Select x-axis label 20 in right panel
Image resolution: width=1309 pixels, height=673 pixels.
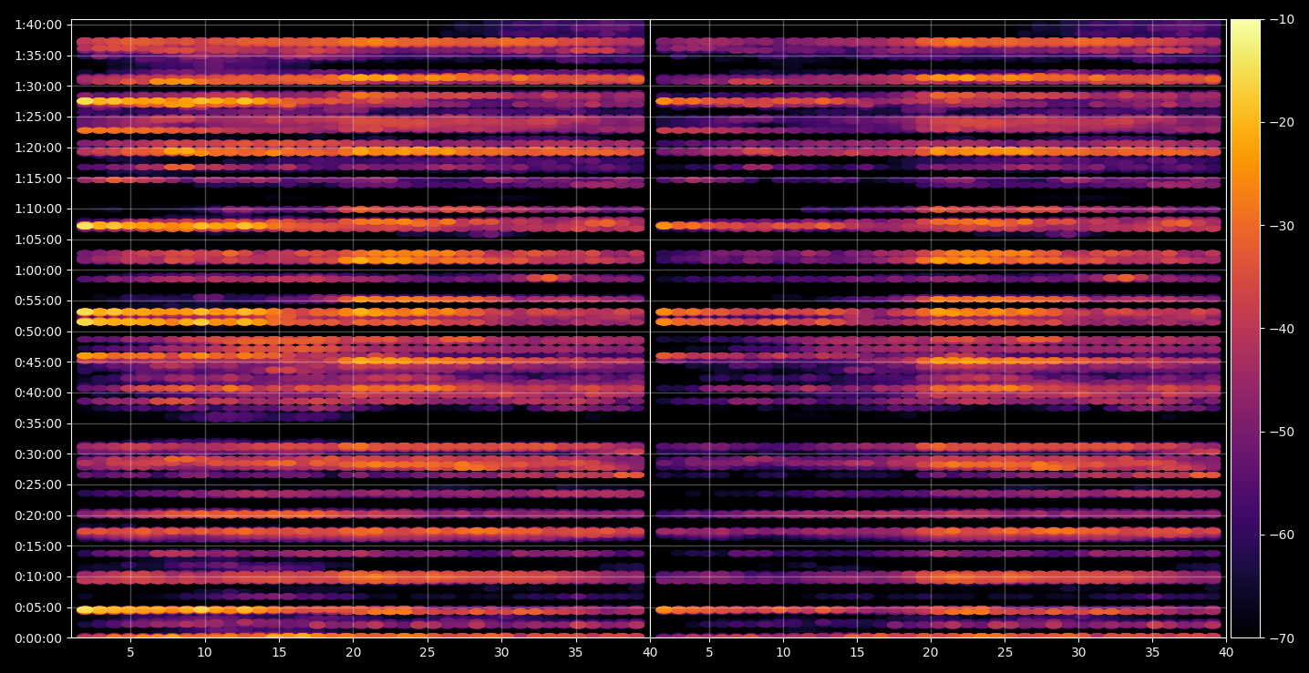pyautogui.click(x=931, y=653)
